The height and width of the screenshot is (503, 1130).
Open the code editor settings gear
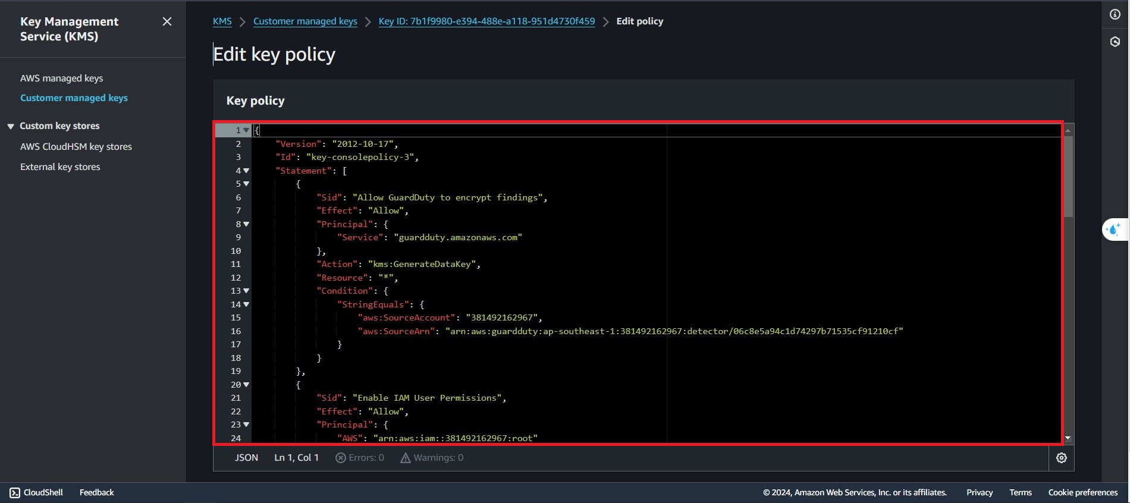pos(1062,458)
